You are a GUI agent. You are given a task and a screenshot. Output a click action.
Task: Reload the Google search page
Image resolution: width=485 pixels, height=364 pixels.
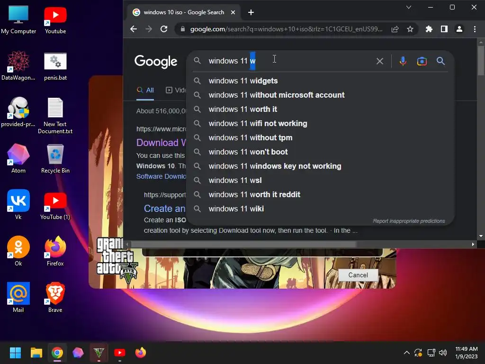point(164,29)
